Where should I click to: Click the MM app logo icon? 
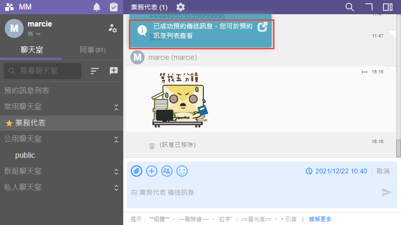click(9, 7)
